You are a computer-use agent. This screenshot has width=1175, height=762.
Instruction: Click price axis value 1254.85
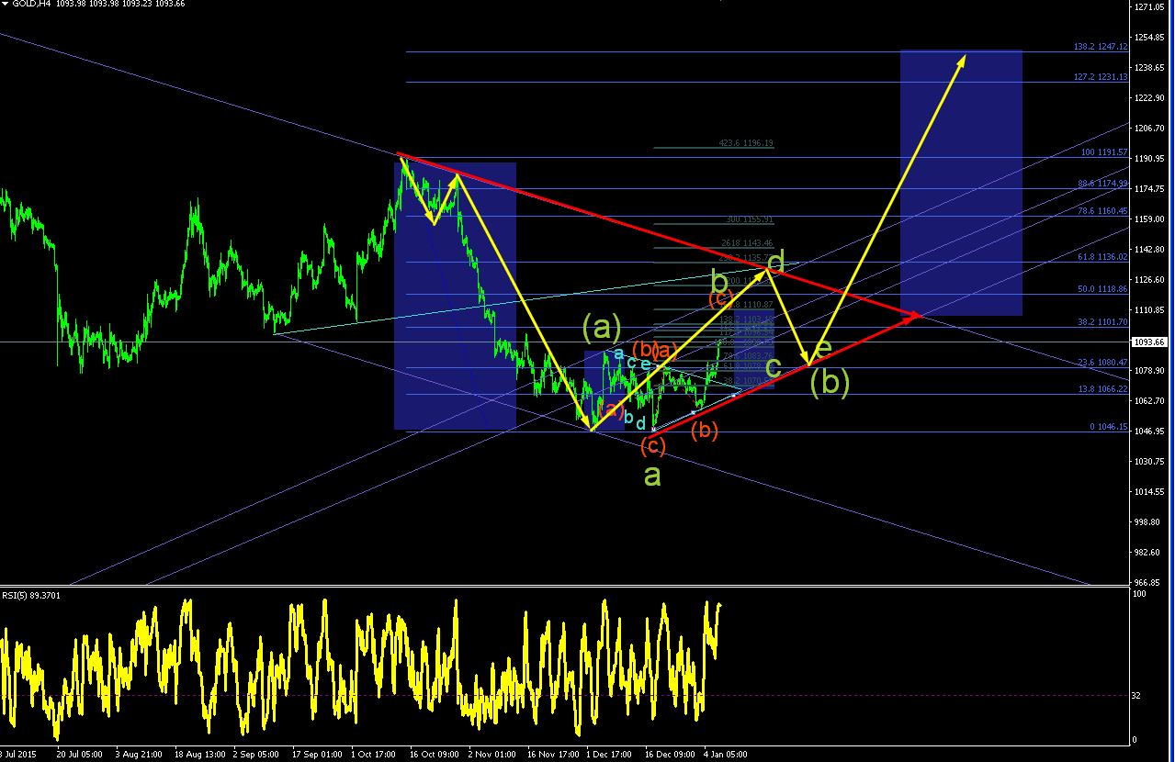(1148, 38)
